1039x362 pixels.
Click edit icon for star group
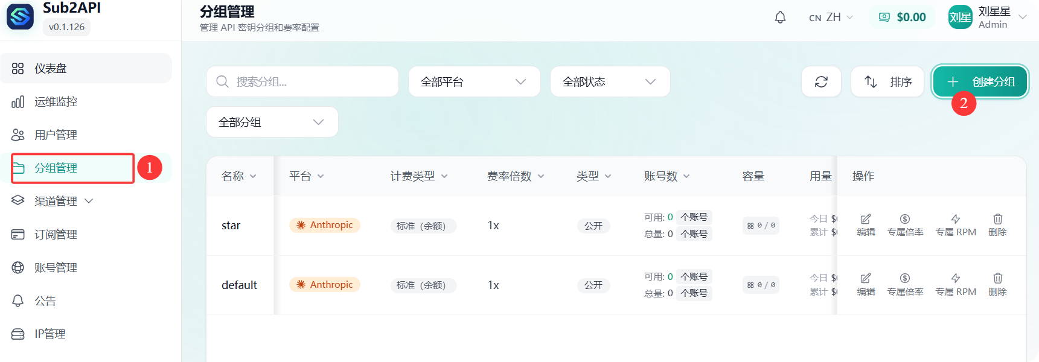[x=866, y=225]
